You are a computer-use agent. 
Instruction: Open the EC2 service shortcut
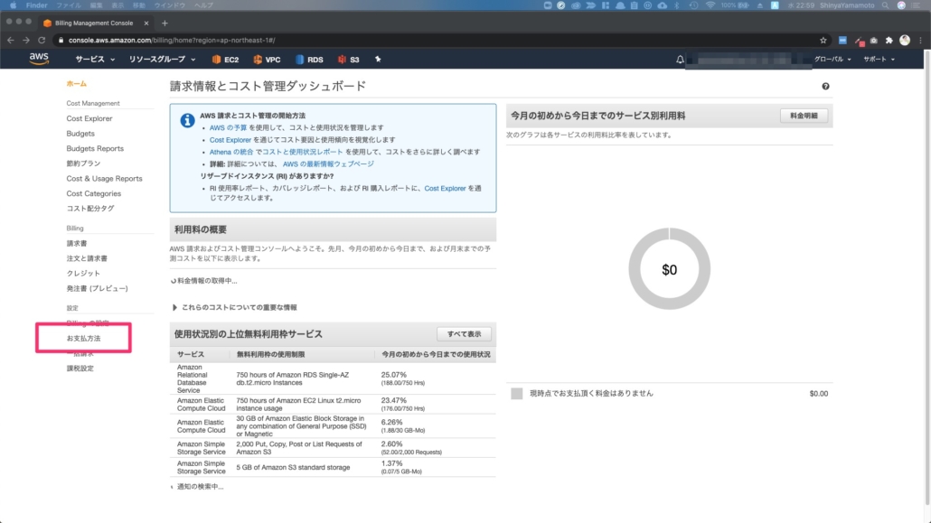tap(225, 60)
